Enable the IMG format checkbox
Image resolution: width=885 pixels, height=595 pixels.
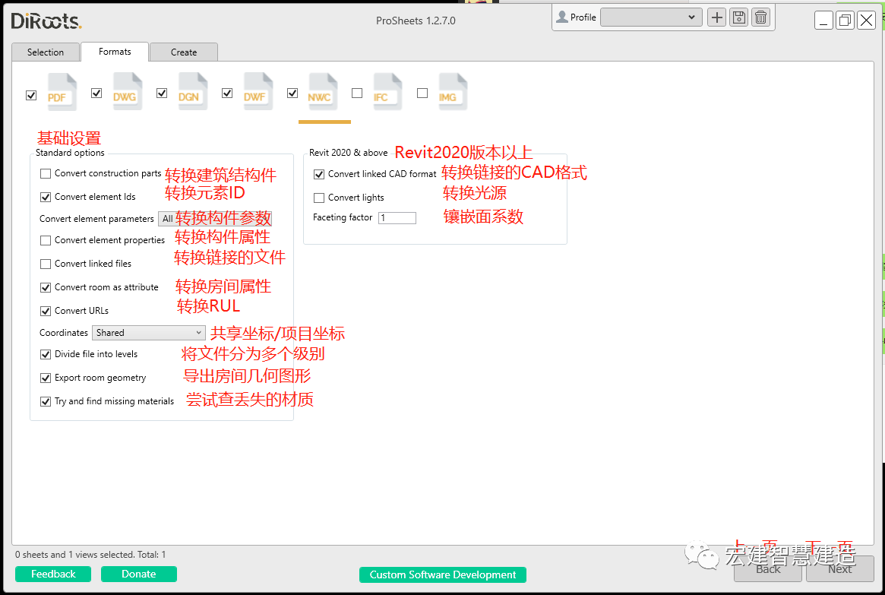coord(422,93)
